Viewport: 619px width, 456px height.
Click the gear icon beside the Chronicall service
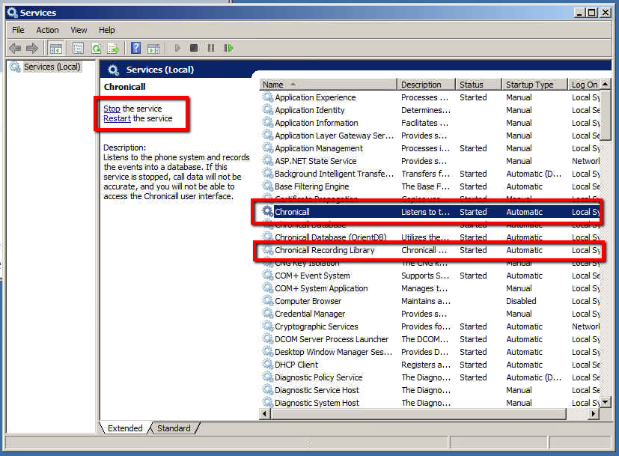268,212
